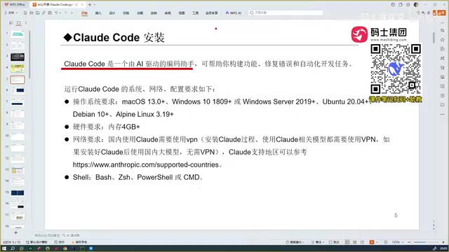Viewport: 449px width, 252px height.
Task: Switch to slide sorter view icon
Action: tap(355, 242)
